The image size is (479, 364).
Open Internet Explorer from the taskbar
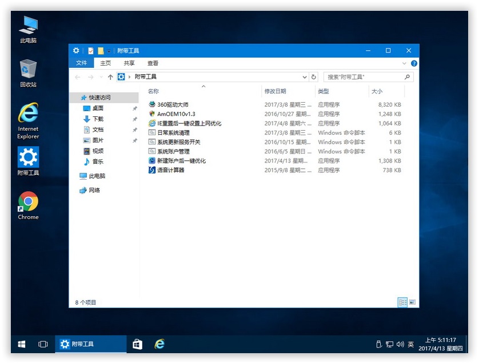tap(159, 344)
